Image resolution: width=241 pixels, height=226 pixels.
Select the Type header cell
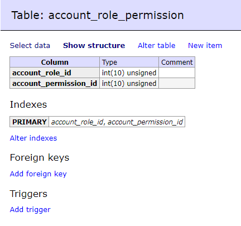[x=129, y=62]
